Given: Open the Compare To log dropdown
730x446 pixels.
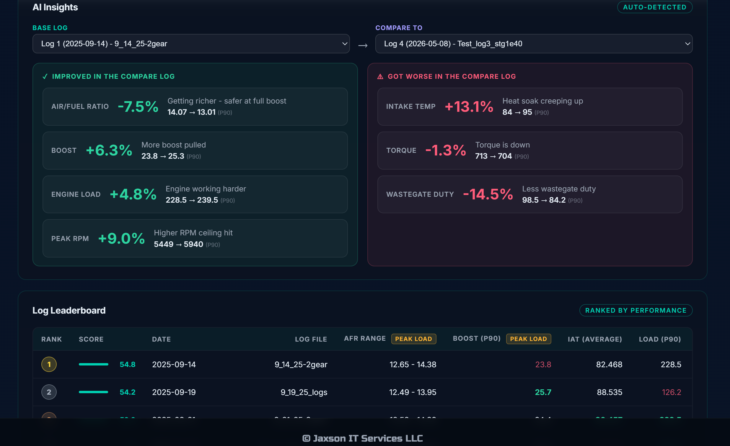Looking at the screenshot, I should click(534, 44).
